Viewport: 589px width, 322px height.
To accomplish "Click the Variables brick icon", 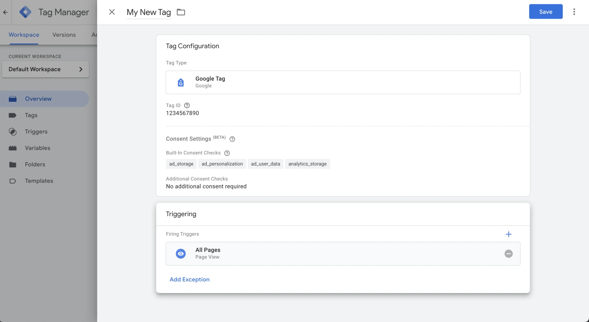I will pyautogui.click(x=13, y=148).
